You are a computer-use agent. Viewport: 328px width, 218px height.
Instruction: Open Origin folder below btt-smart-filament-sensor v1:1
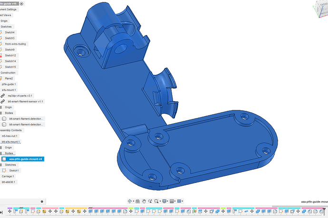pos(9,107)
